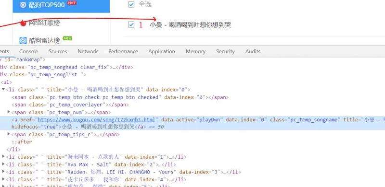The image size is (385, 187).
Task: Click the radar icon beside 酷狗雷达榜
Action: tap(23, 40)
